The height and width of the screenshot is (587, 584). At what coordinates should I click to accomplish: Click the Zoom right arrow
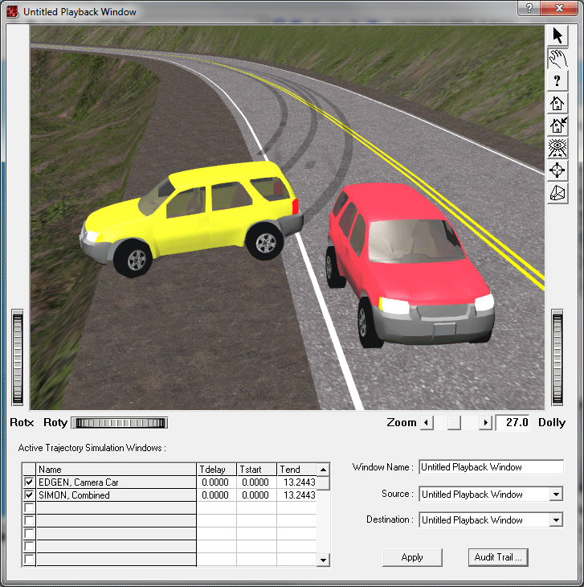pos(485,423)
